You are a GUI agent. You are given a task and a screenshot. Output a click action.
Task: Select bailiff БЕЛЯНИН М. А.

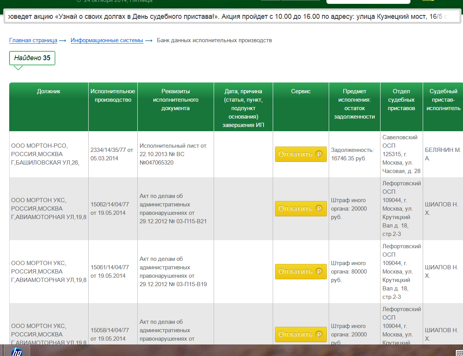(x=443, y=154)
